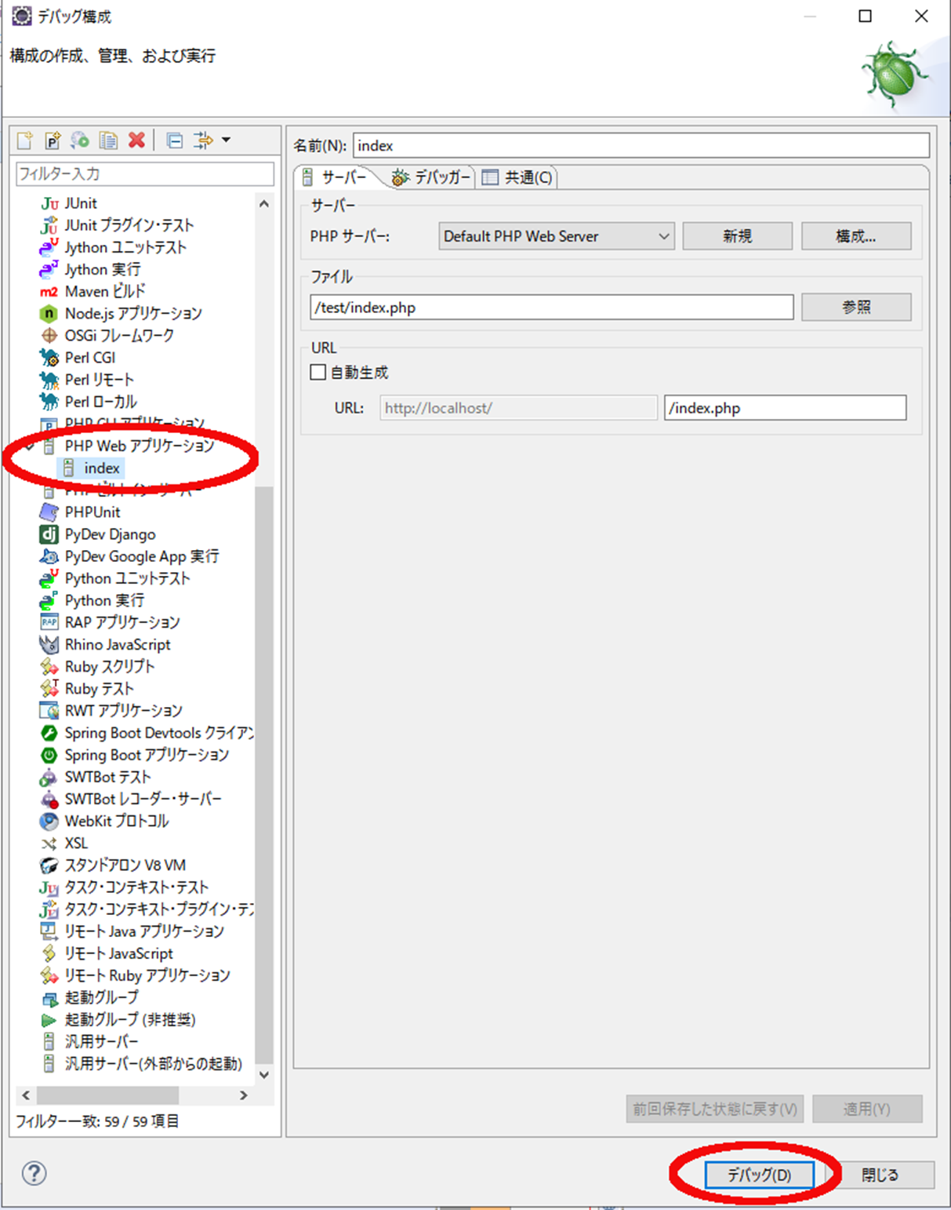Screen dimensions: 951x1210
Task: Collapse the PHP Web アプリケーション tree node
Action: click(x=30, y=446)
